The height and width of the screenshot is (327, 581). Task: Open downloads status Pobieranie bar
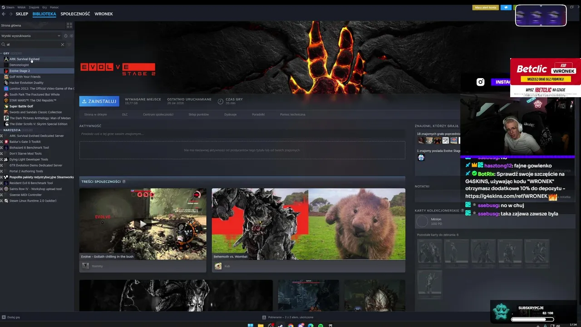(288, 317)
